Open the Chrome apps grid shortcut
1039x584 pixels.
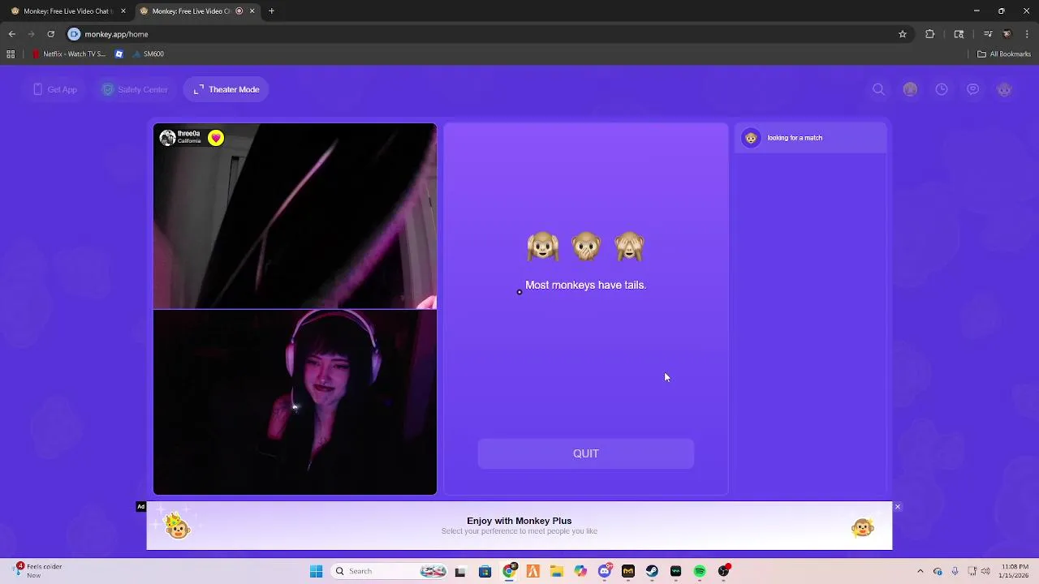(11, 54)
